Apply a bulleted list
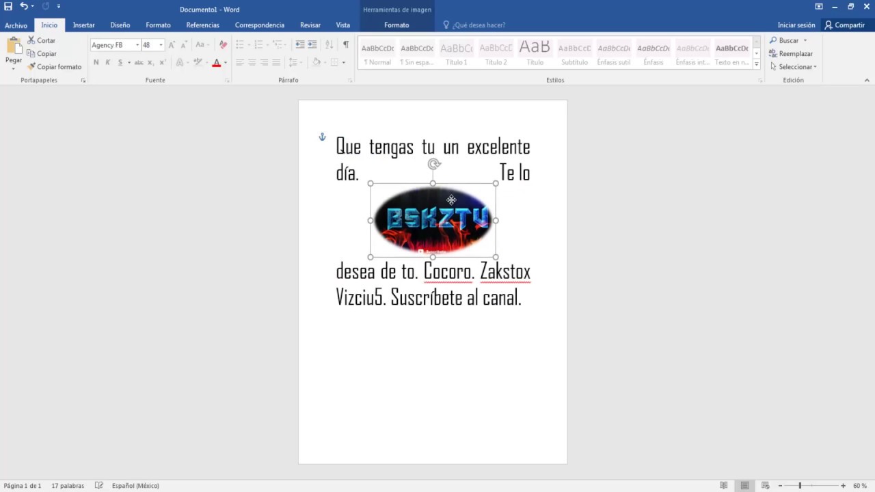The image size is (875, 492). click(240, 44)
